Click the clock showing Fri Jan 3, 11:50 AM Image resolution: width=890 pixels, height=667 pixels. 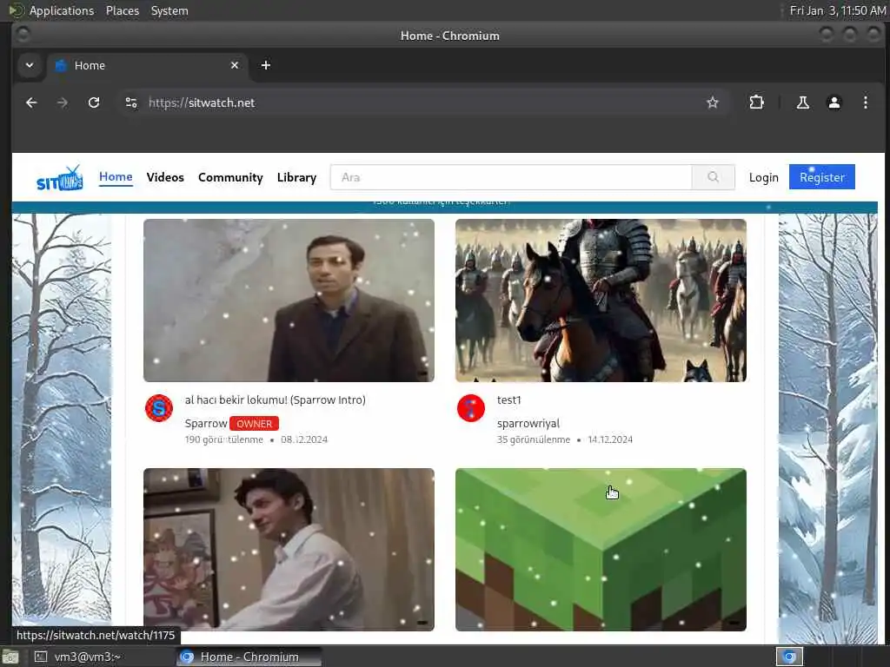pos(837,10)
